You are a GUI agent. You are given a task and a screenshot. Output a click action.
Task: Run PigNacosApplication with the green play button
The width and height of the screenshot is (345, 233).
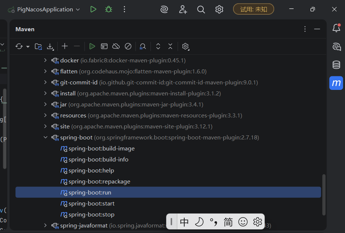click(x=93, y=9)
